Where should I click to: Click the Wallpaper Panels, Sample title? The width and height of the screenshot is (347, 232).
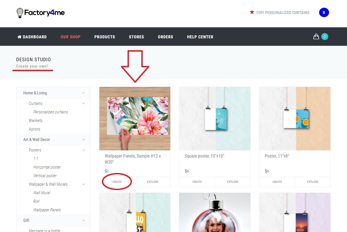[133, 159]
